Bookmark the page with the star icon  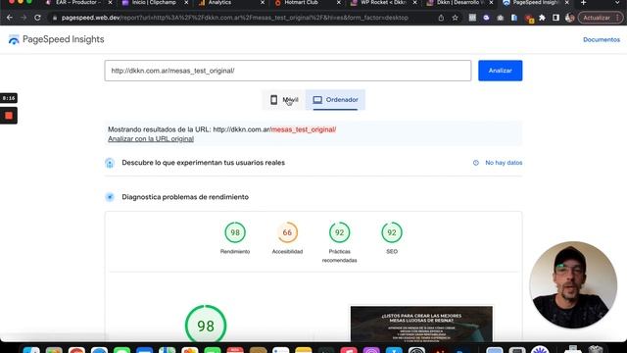click(x=455, y=18)
